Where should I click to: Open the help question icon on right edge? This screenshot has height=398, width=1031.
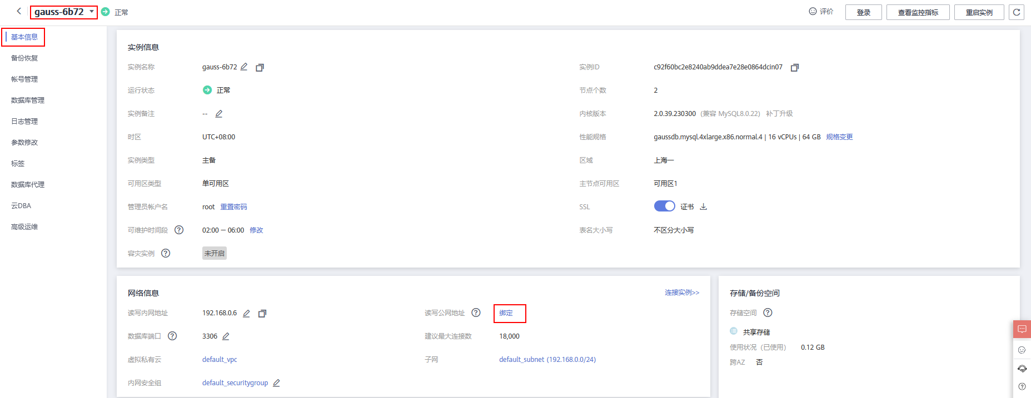coord(1022,387)
